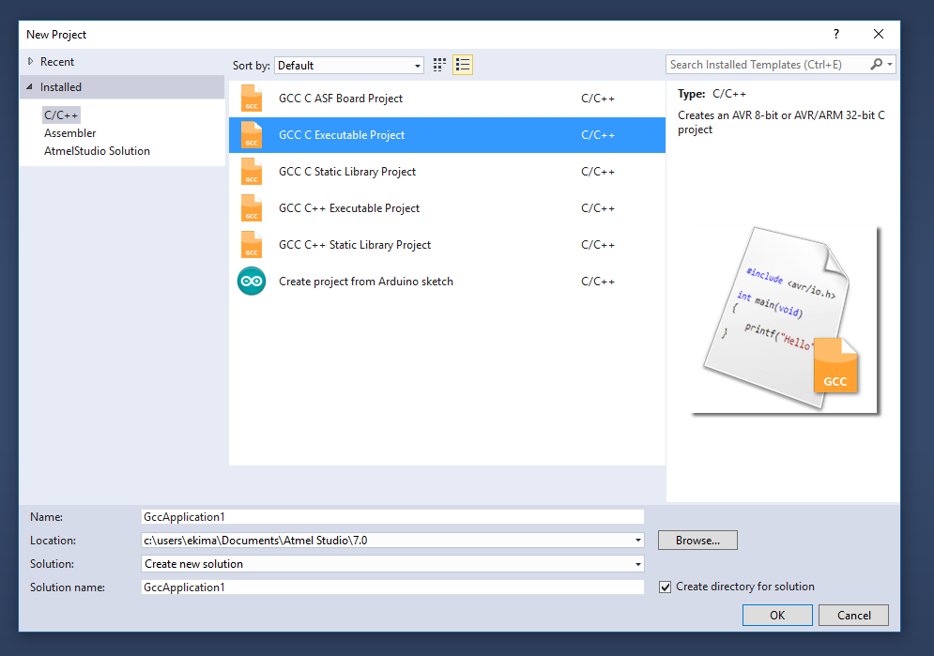The height and width of the screenshot is (656, 934).
Task: Open the Sort by Default dropdown
Action: point(349,66)
